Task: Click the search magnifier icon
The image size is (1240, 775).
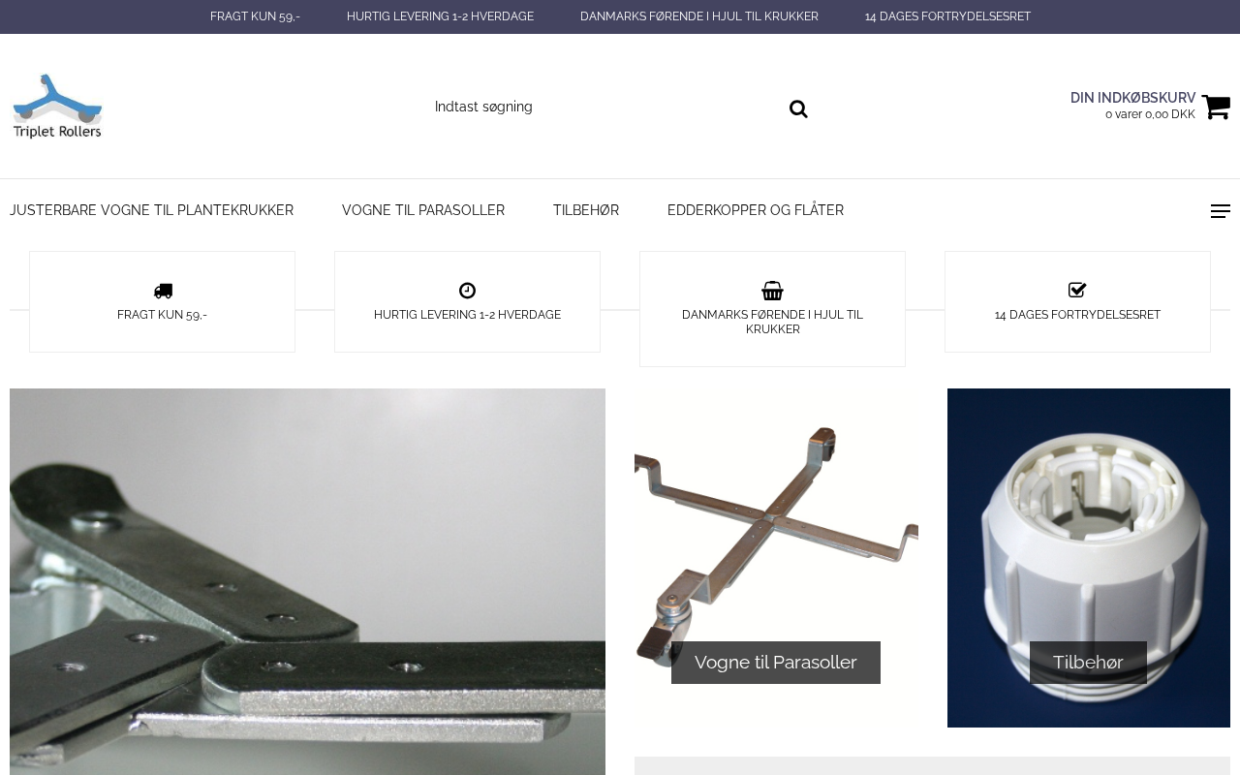Action: (x=798, y=108)
